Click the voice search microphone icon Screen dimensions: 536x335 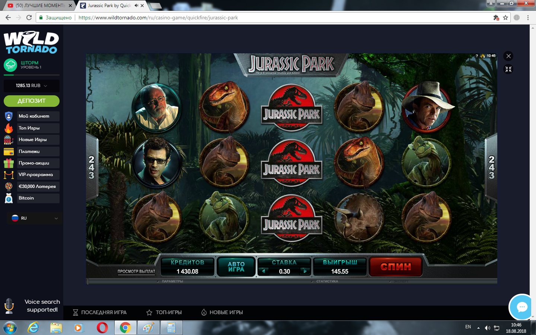coord(9,306)
